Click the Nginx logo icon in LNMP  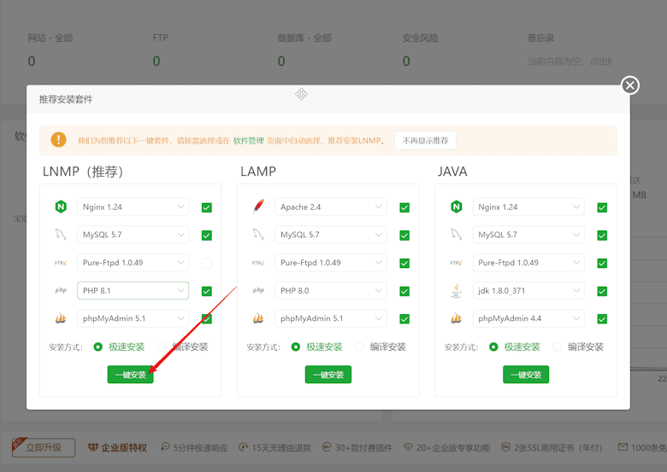coord(61,207)
